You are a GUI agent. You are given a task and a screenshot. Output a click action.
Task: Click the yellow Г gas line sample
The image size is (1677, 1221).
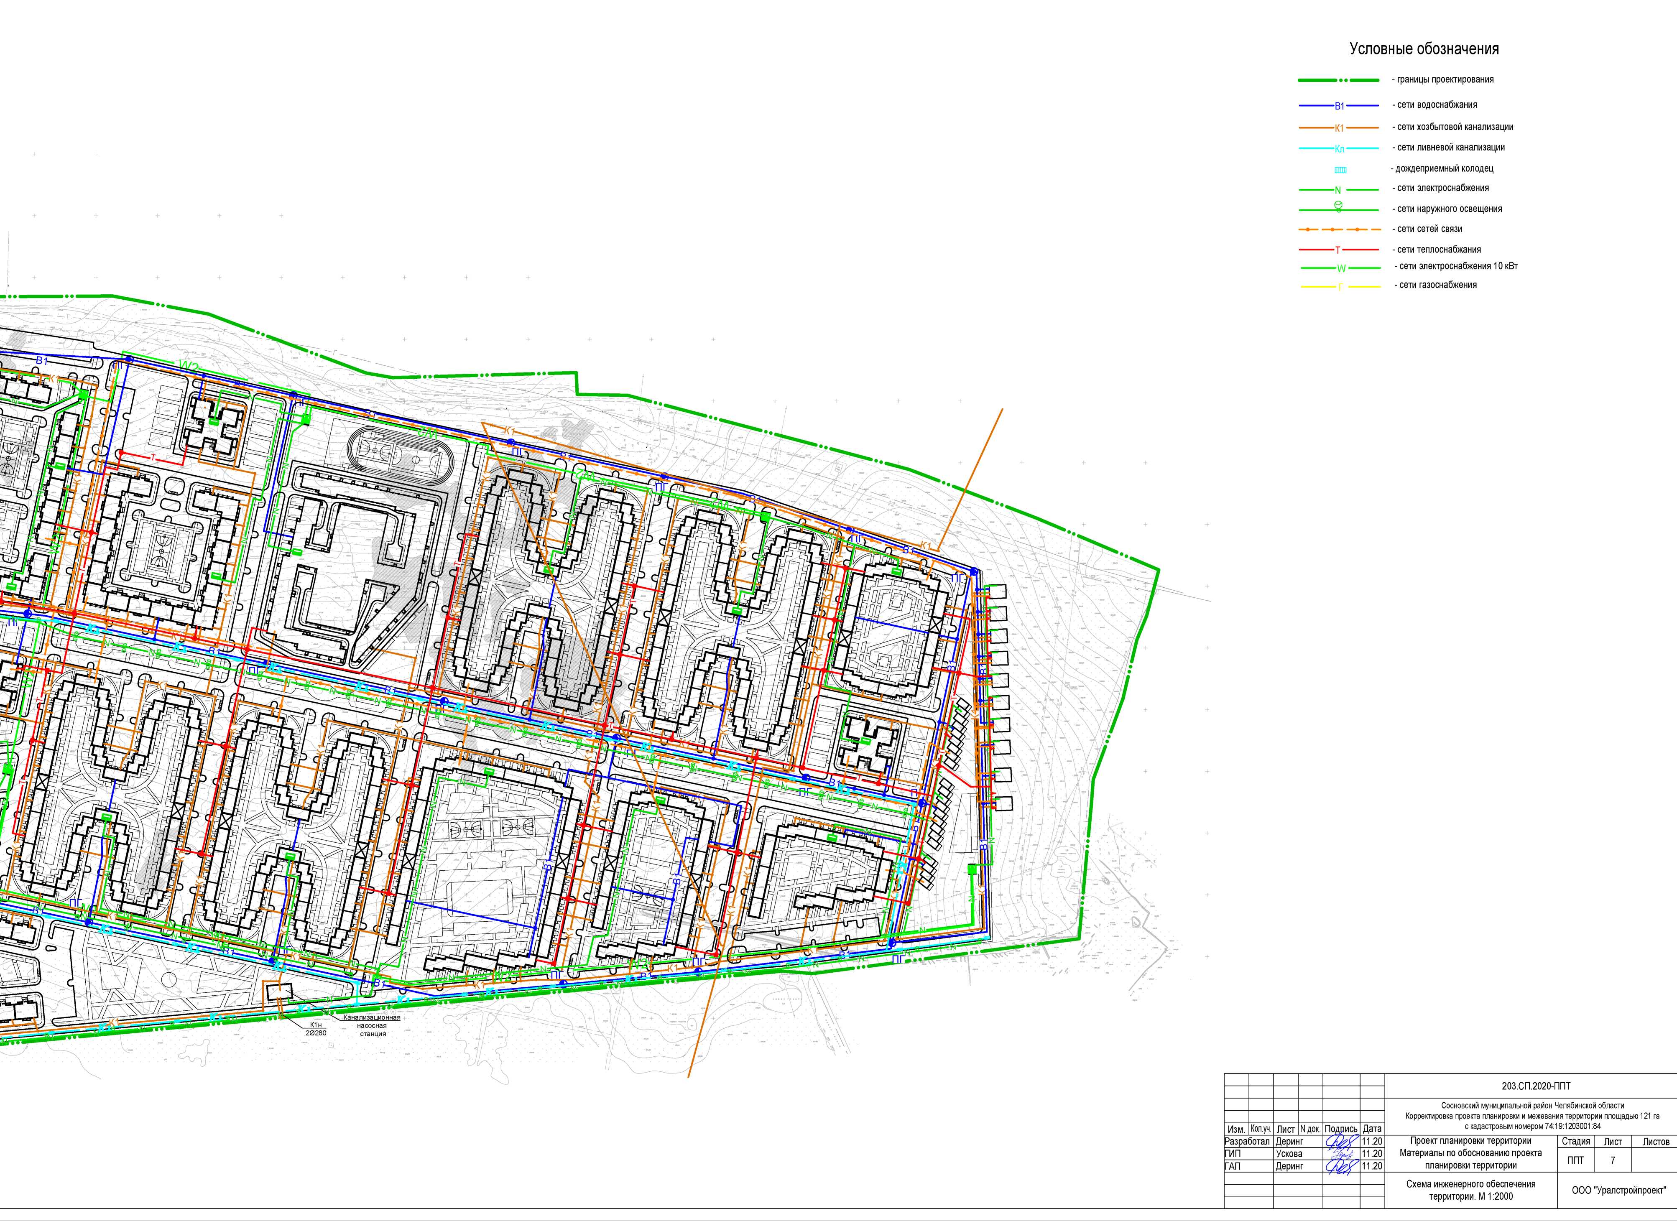tap(1341, 287)
